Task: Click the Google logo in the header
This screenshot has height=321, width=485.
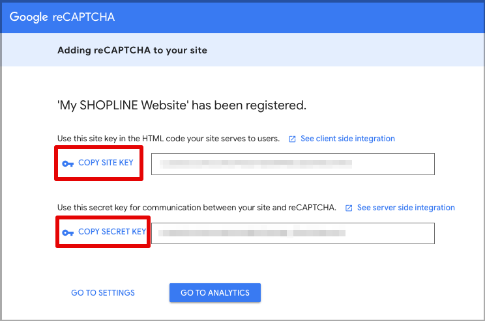Action: click(x=29, y=17)
